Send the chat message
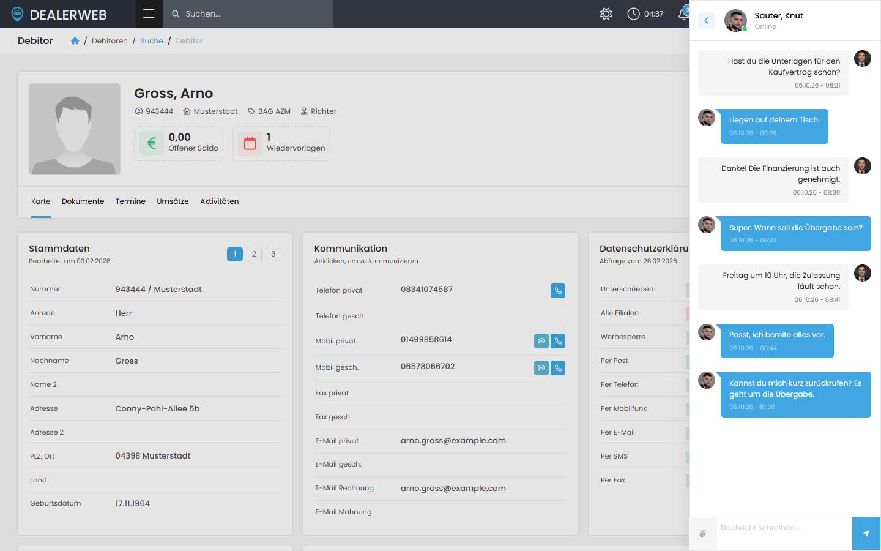The height and width of the screenshot is (551, 881). (x=866, y=534)
